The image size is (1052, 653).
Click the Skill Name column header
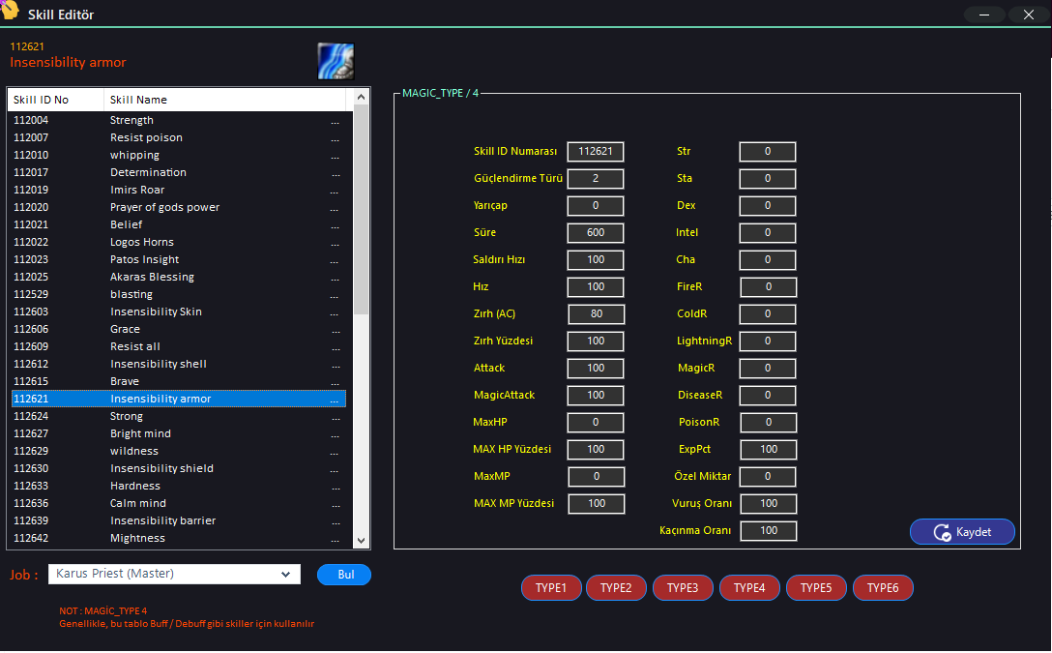point(138,100)
